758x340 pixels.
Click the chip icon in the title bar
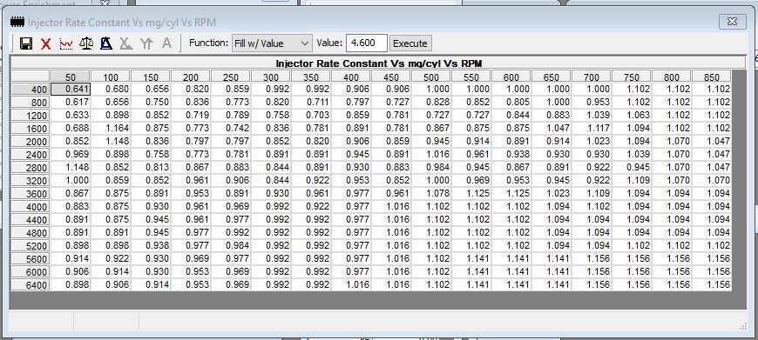pyautogui.click(x=17, y=23)
